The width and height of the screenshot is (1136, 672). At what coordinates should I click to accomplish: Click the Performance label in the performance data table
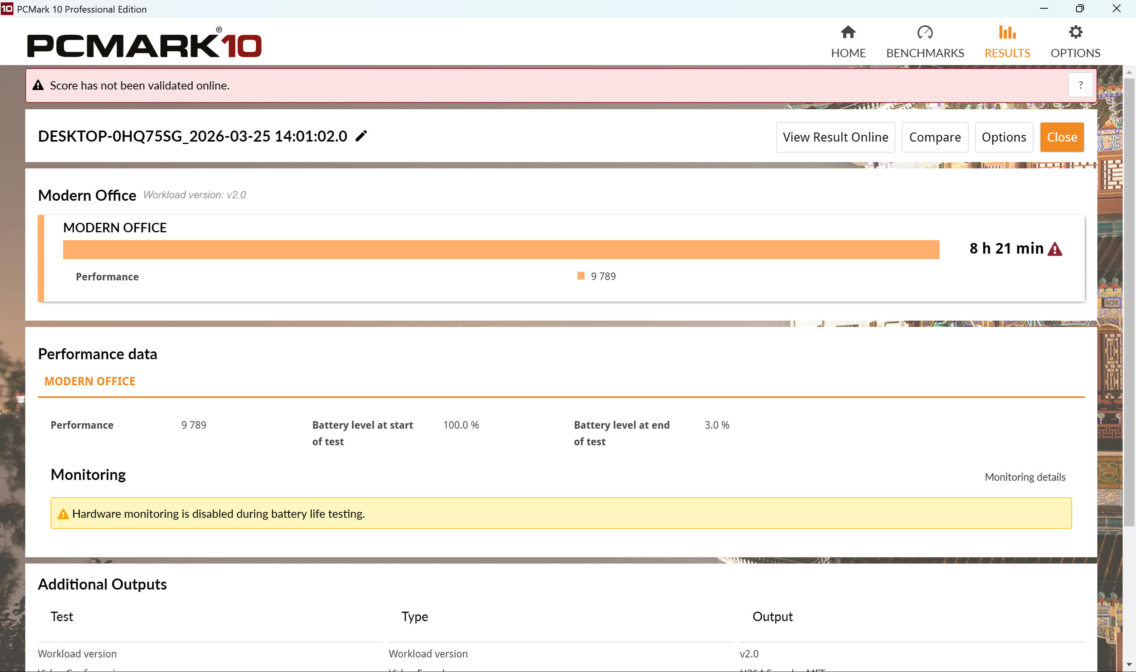pos(82,425)
